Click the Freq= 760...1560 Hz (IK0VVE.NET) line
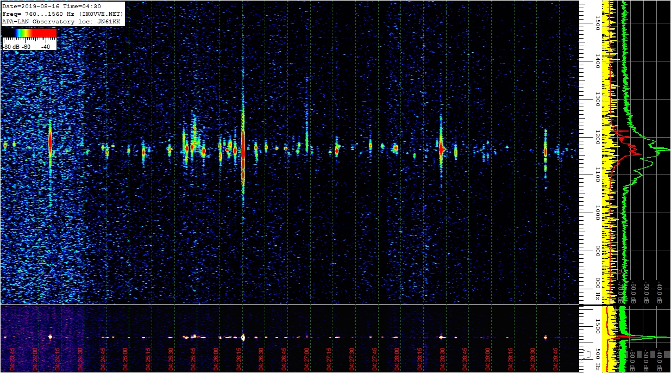This screenshot has width=671, height=373. pyautogui.click(x=63, y=14)
